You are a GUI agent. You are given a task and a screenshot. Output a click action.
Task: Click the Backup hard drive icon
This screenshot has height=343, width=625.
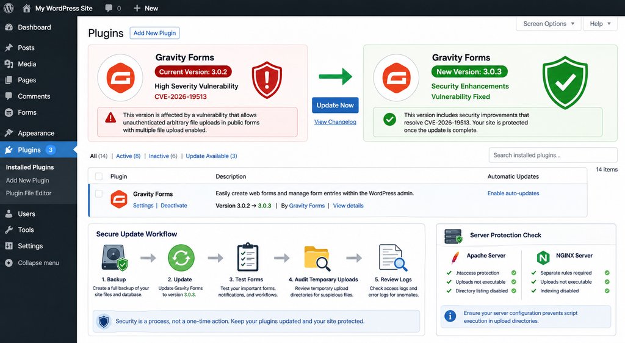(115, 258)
